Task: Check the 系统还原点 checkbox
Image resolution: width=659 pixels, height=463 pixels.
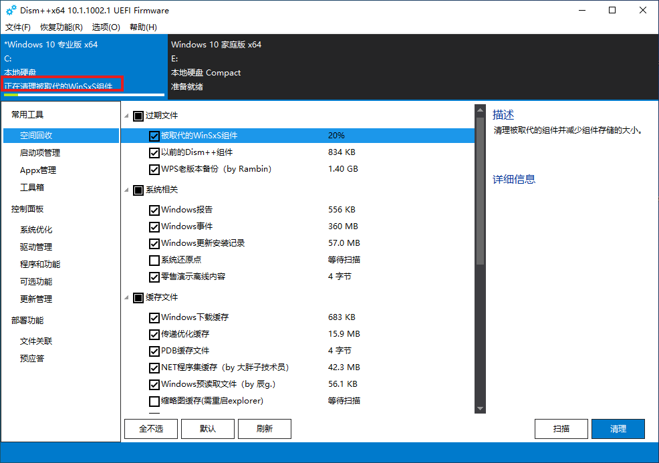Action: (x=154, y=261)
